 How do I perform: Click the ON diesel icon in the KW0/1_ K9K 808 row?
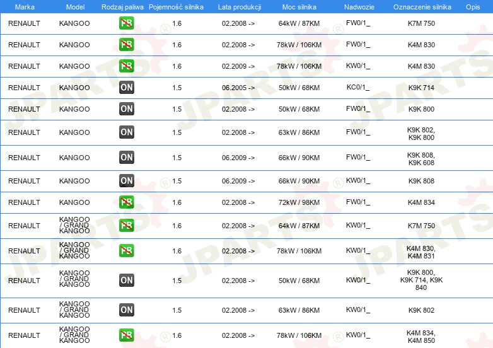coord(126,180)
